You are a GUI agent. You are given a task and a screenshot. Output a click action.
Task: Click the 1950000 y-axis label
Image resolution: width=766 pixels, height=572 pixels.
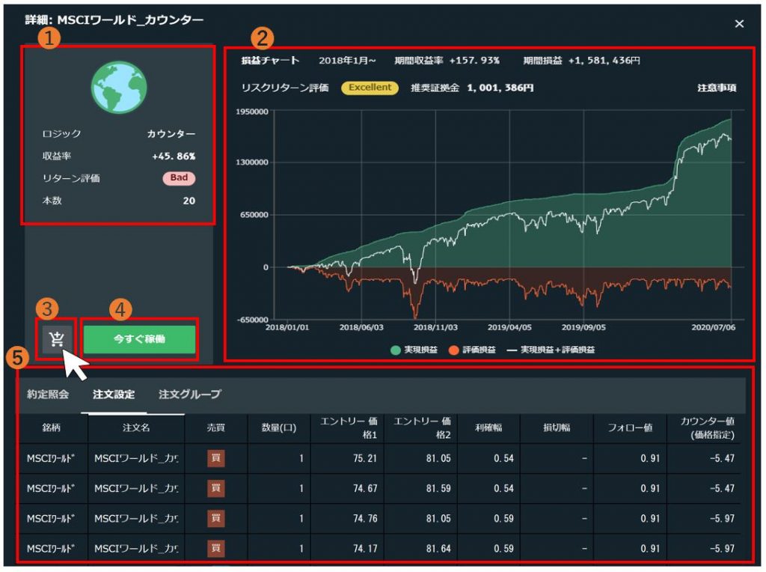pyautogui.click(x=252, y=112)
